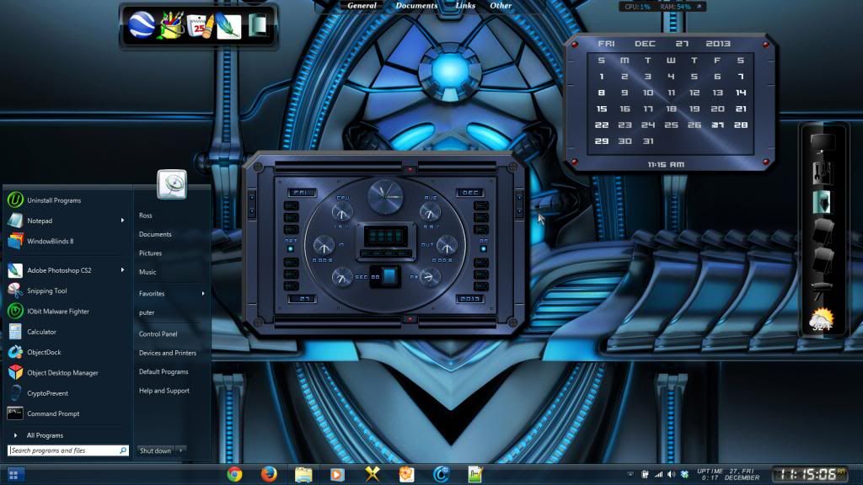The height and width of the screenshot is (485, 863).
Task: Click the Start menu user picture thumbnail
Action: click(x=172, y=184)
